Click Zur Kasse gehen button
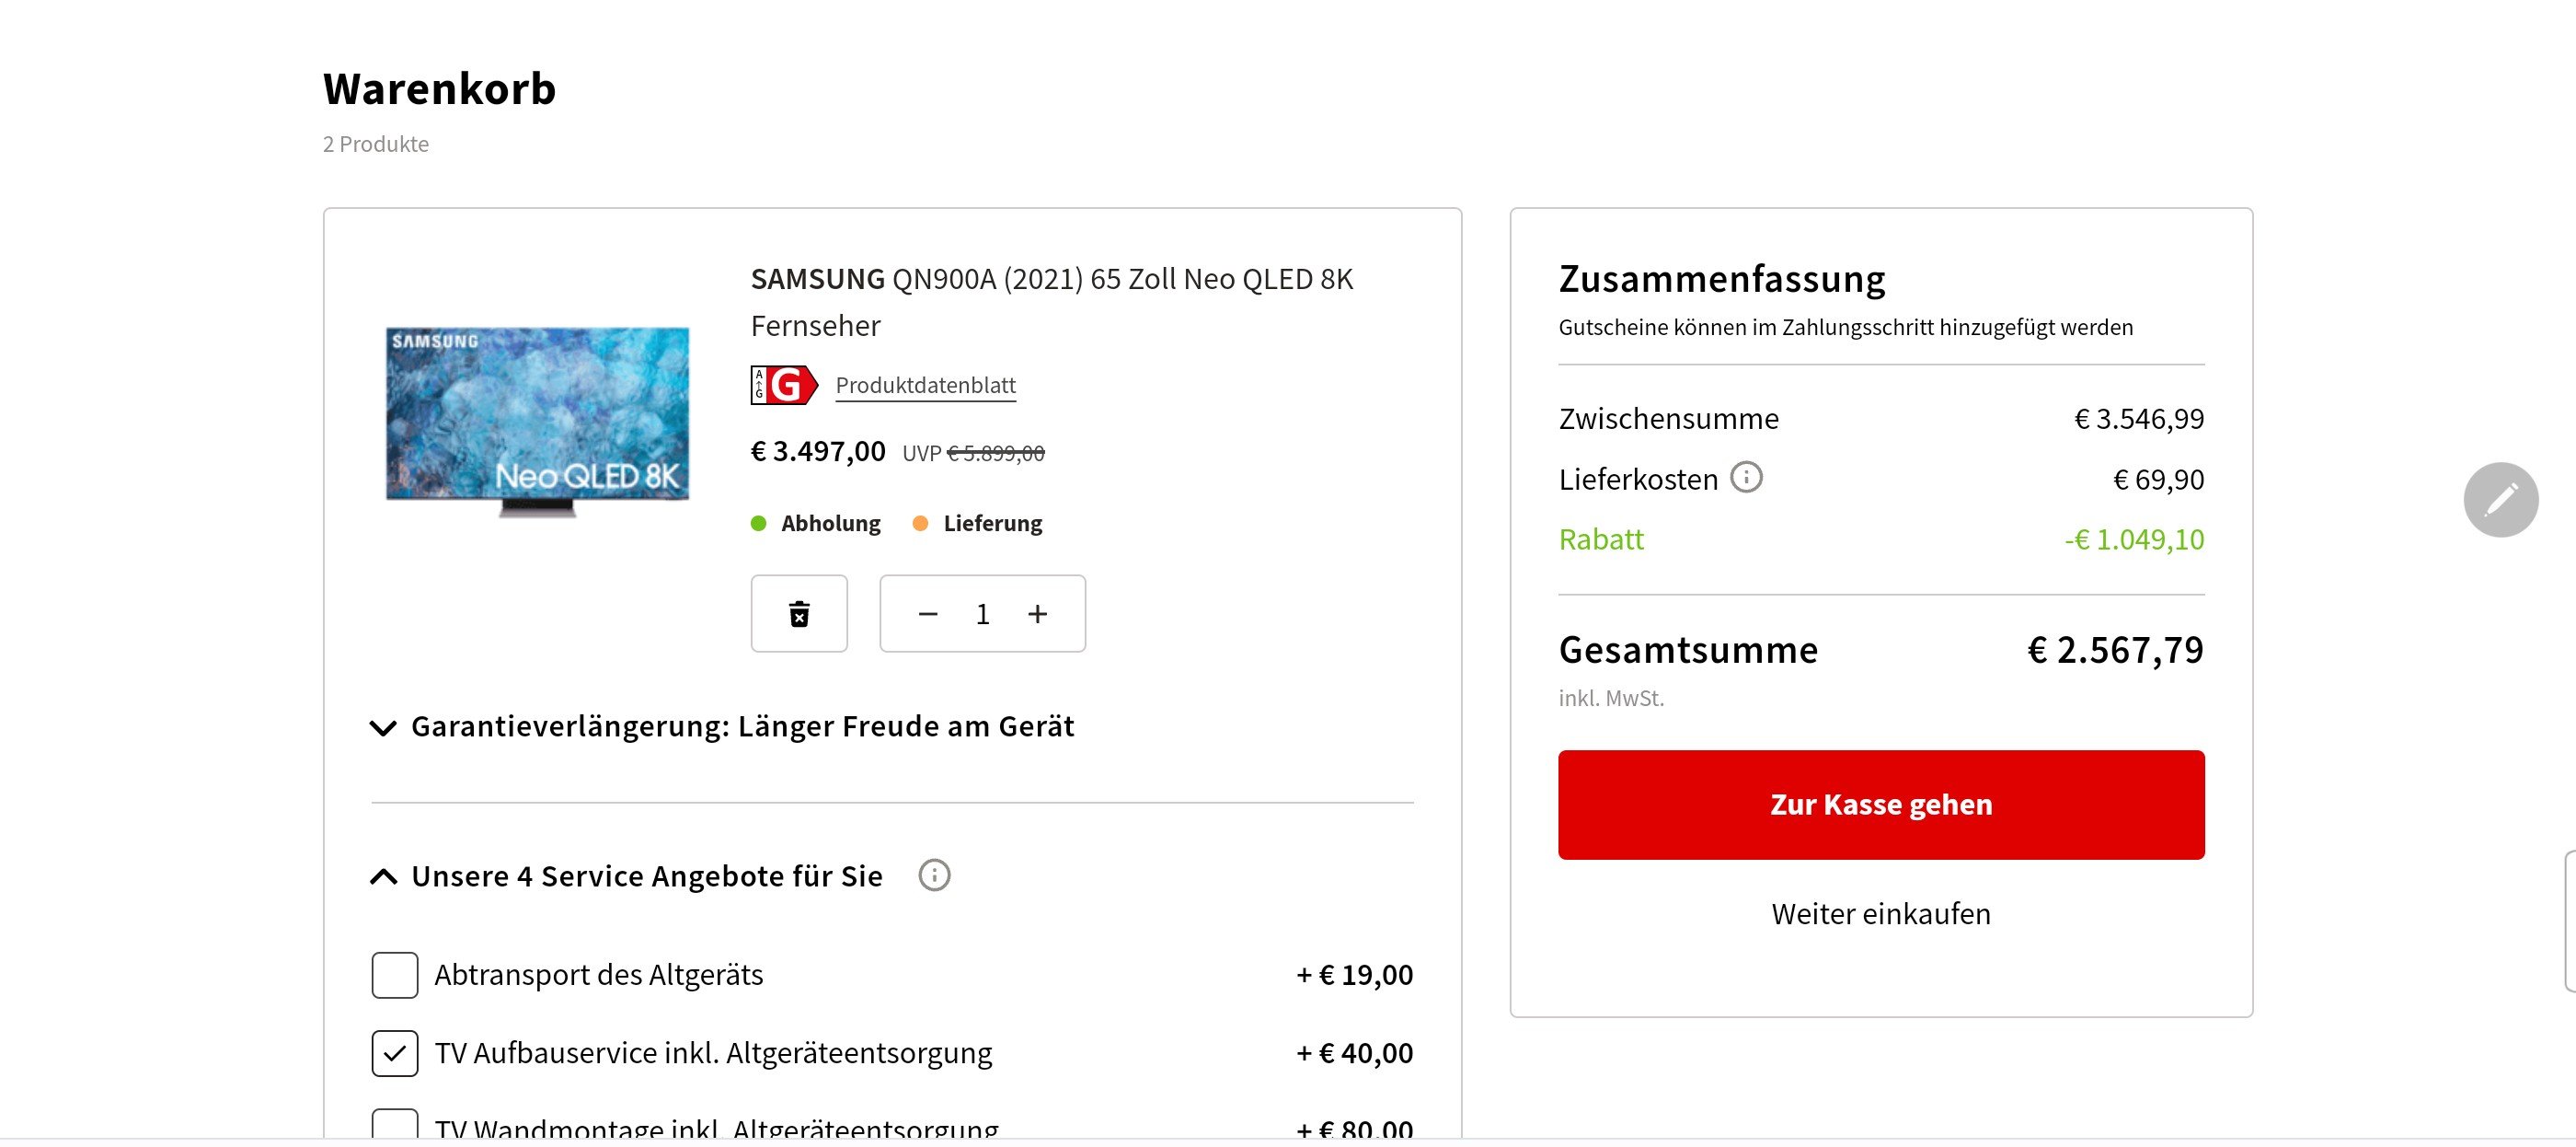 1881,805
